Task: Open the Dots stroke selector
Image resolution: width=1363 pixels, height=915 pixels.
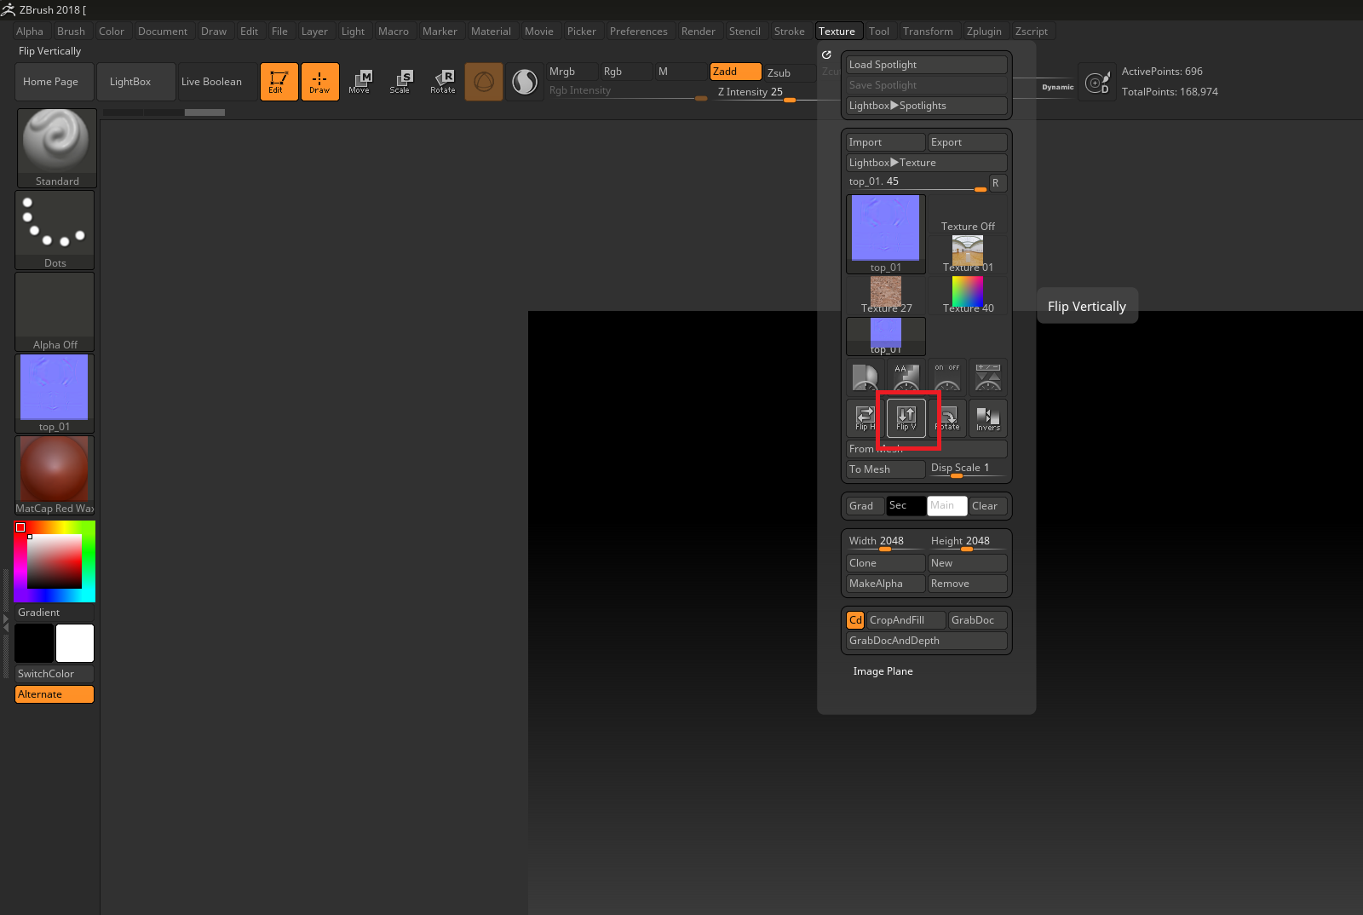Action: pyautogui.click(x=56, y=230)
